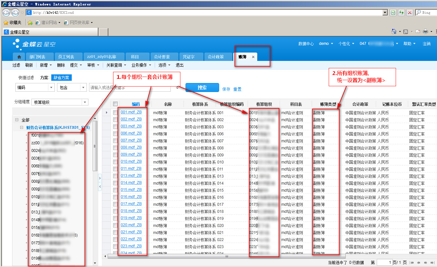Screen dimensions: 437x267
Task: Close the 账簿 tab with its X
Action: (x=253, y=57)
